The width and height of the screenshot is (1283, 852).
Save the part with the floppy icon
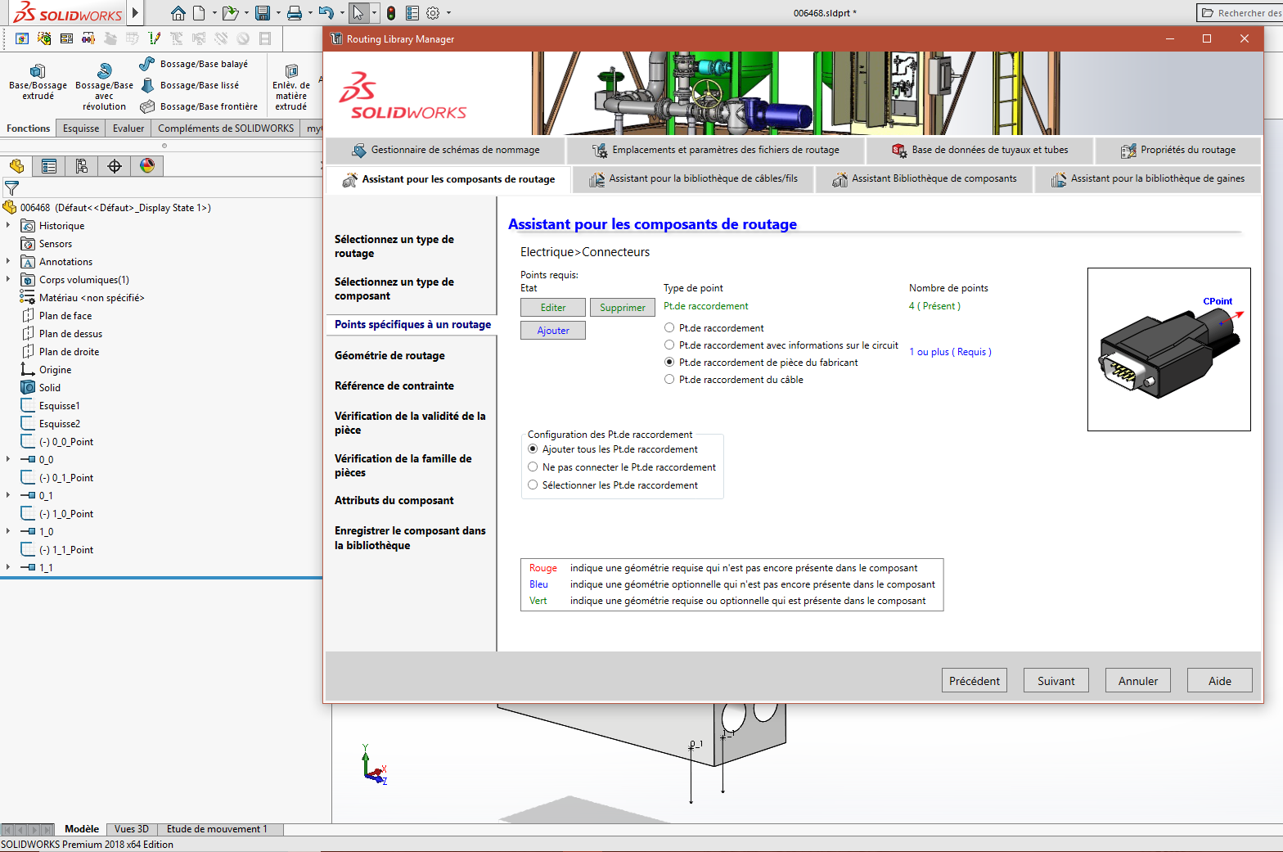(263, 13)
